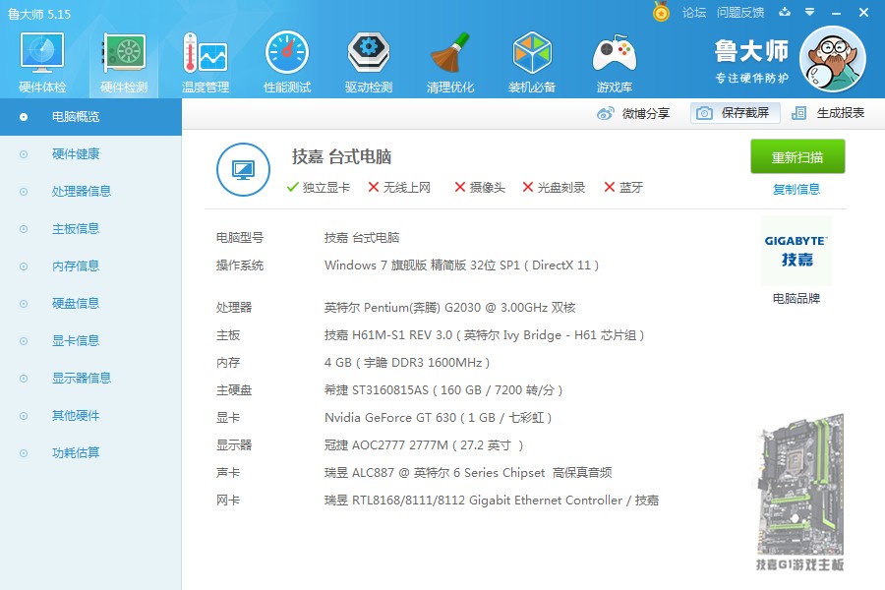Click the Pentium G2030 processor value
The image size is (885, 590).
click(x=449, y=307)
